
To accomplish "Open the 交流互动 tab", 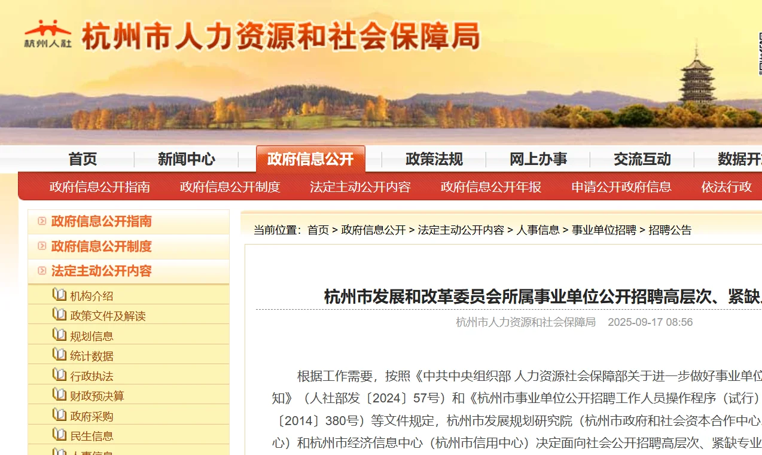I will [x=642, y=159].
